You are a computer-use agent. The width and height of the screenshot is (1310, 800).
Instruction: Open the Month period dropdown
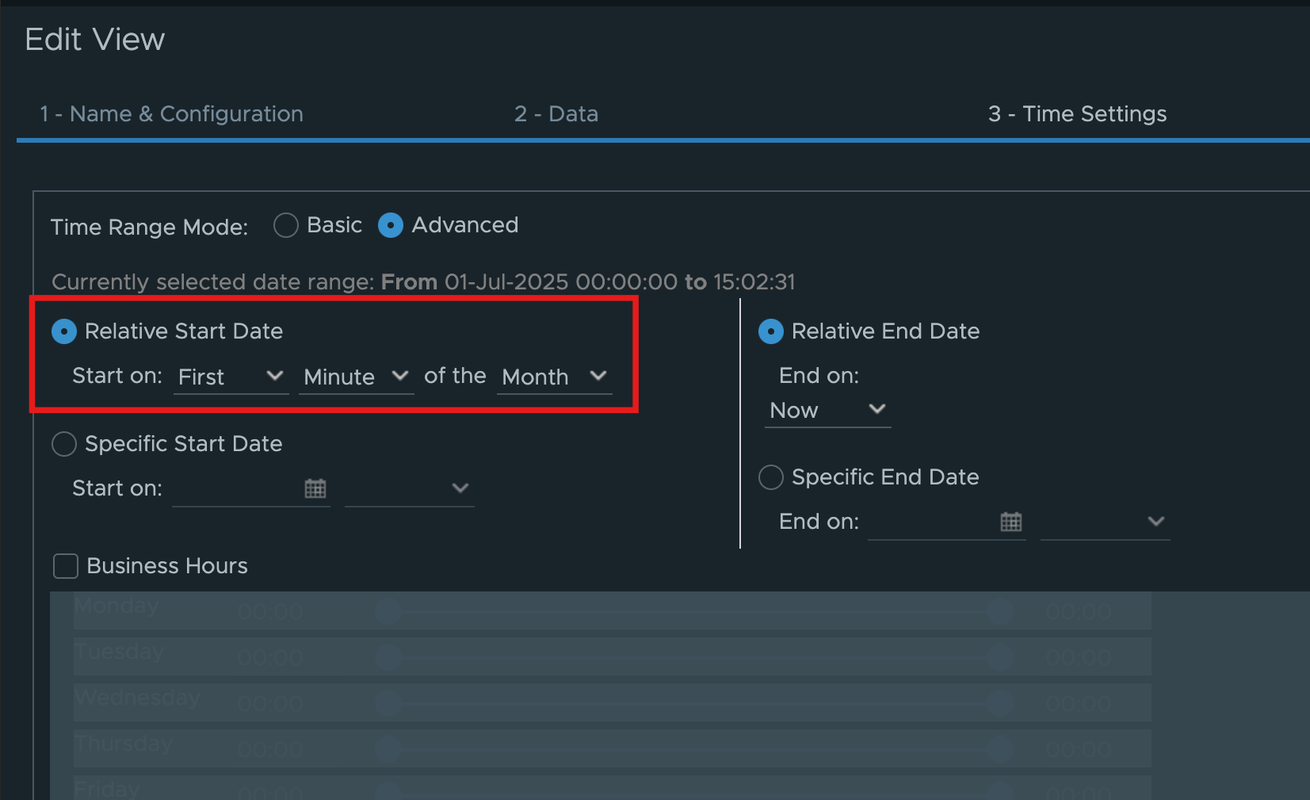point(554,377)
